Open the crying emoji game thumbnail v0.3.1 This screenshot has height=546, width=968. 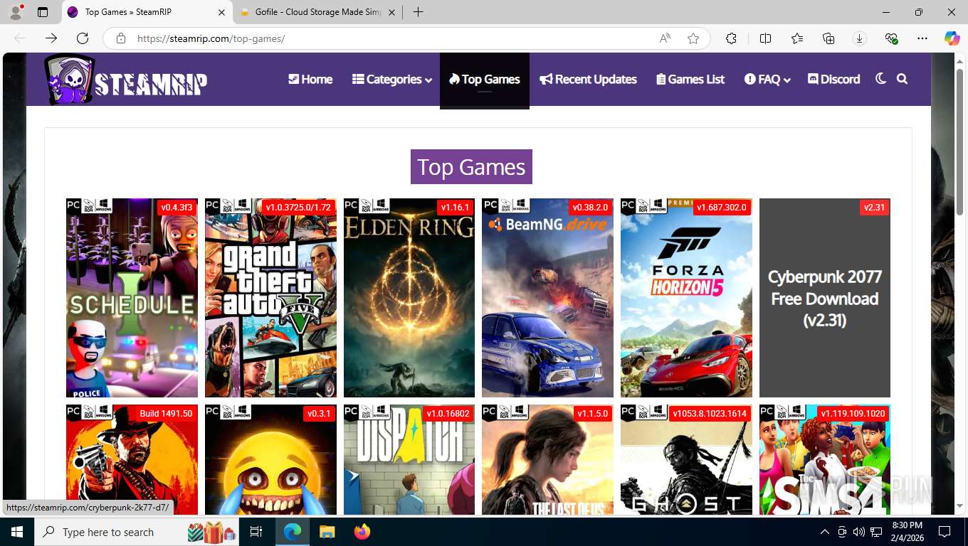(270, 460)
